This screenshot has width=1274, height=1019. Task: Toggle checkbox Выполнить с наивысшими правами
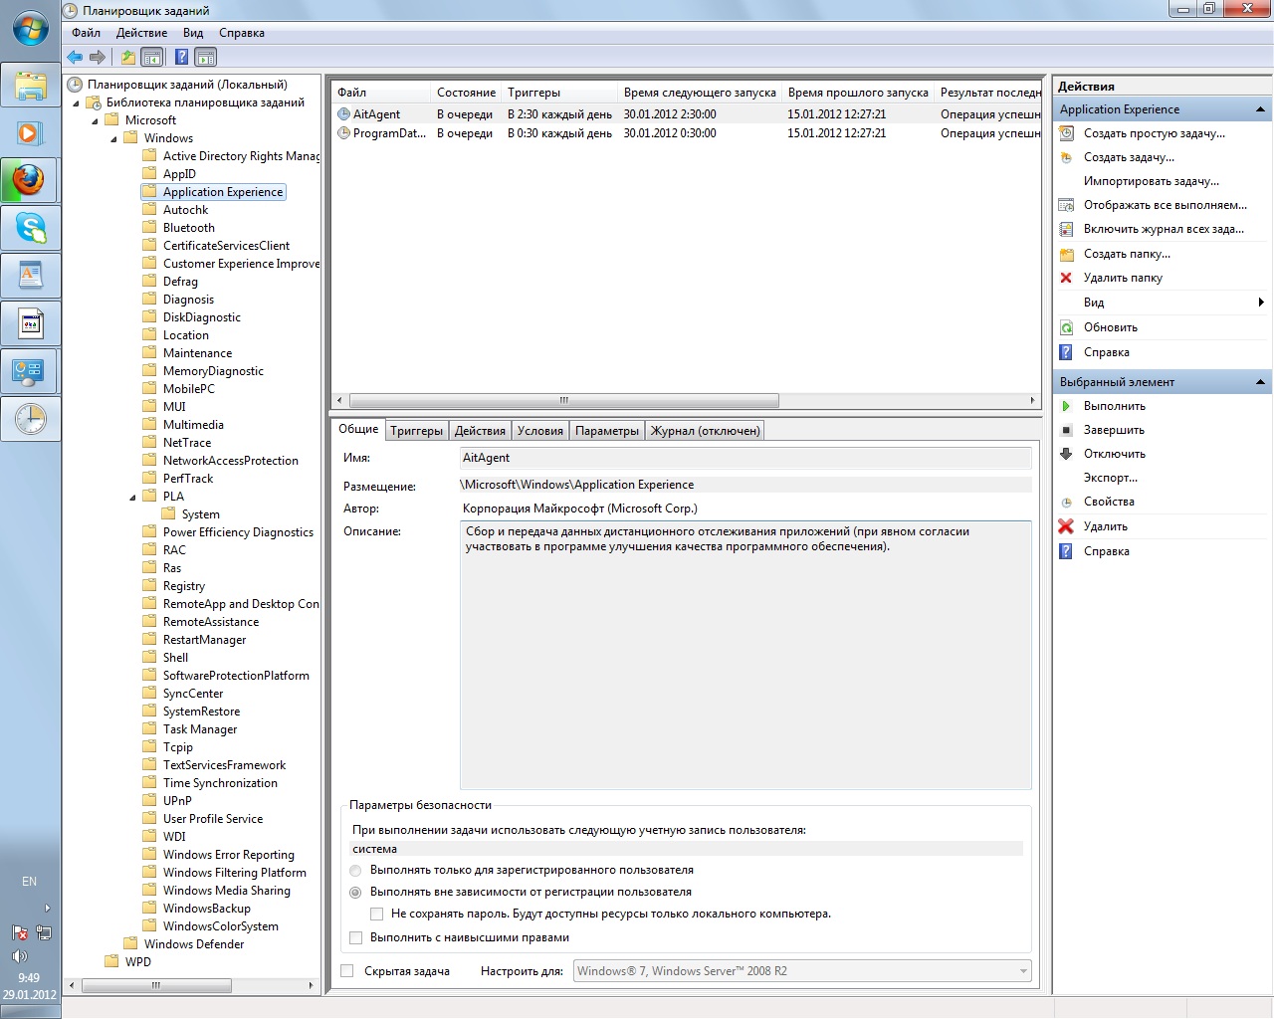[355, 937]
